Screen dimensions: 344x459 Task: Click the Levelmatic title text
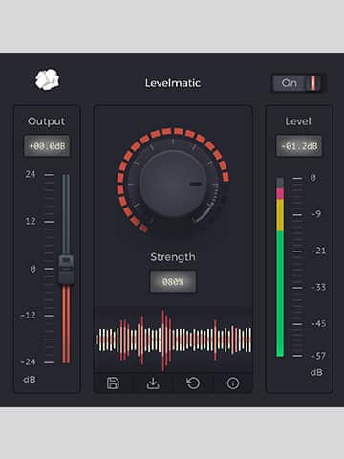point(173,83)
